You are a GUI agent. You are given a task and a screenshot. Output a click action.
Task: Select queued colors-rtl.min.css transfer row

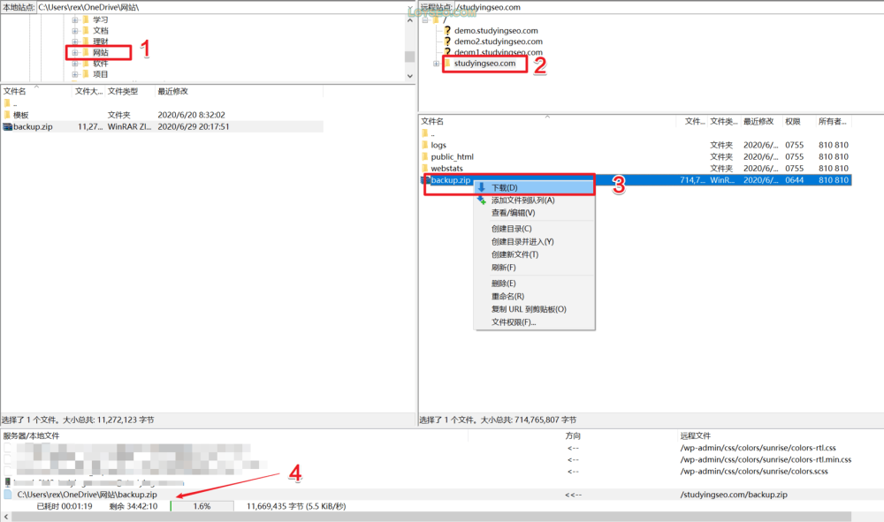pyautogui.click(x=442, y=459)
